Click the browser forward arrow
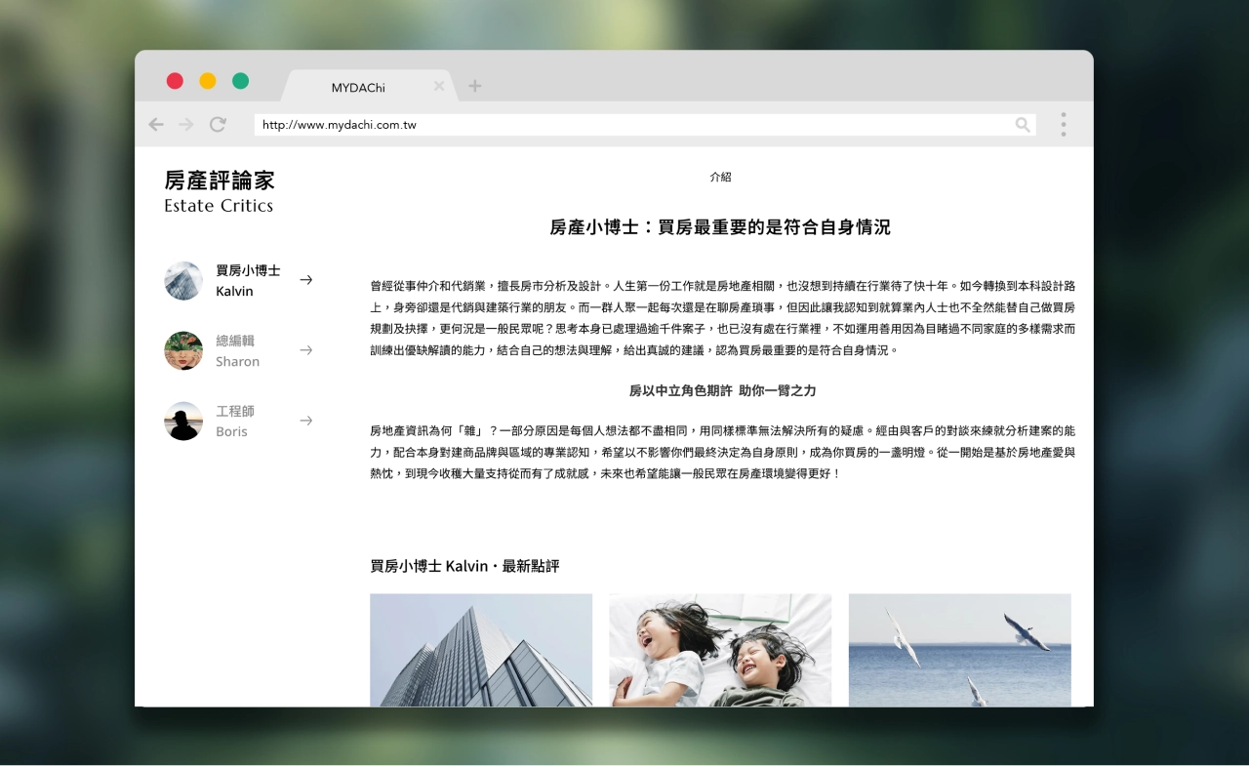1249x766 pixels. pyautogui.click(x=186, y=125)
